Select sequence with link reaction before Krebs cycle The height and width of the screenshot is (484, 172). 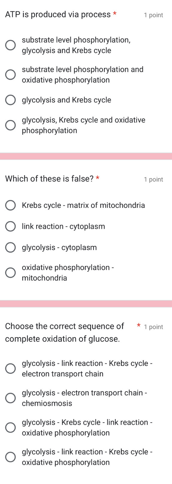pos(10,456)
